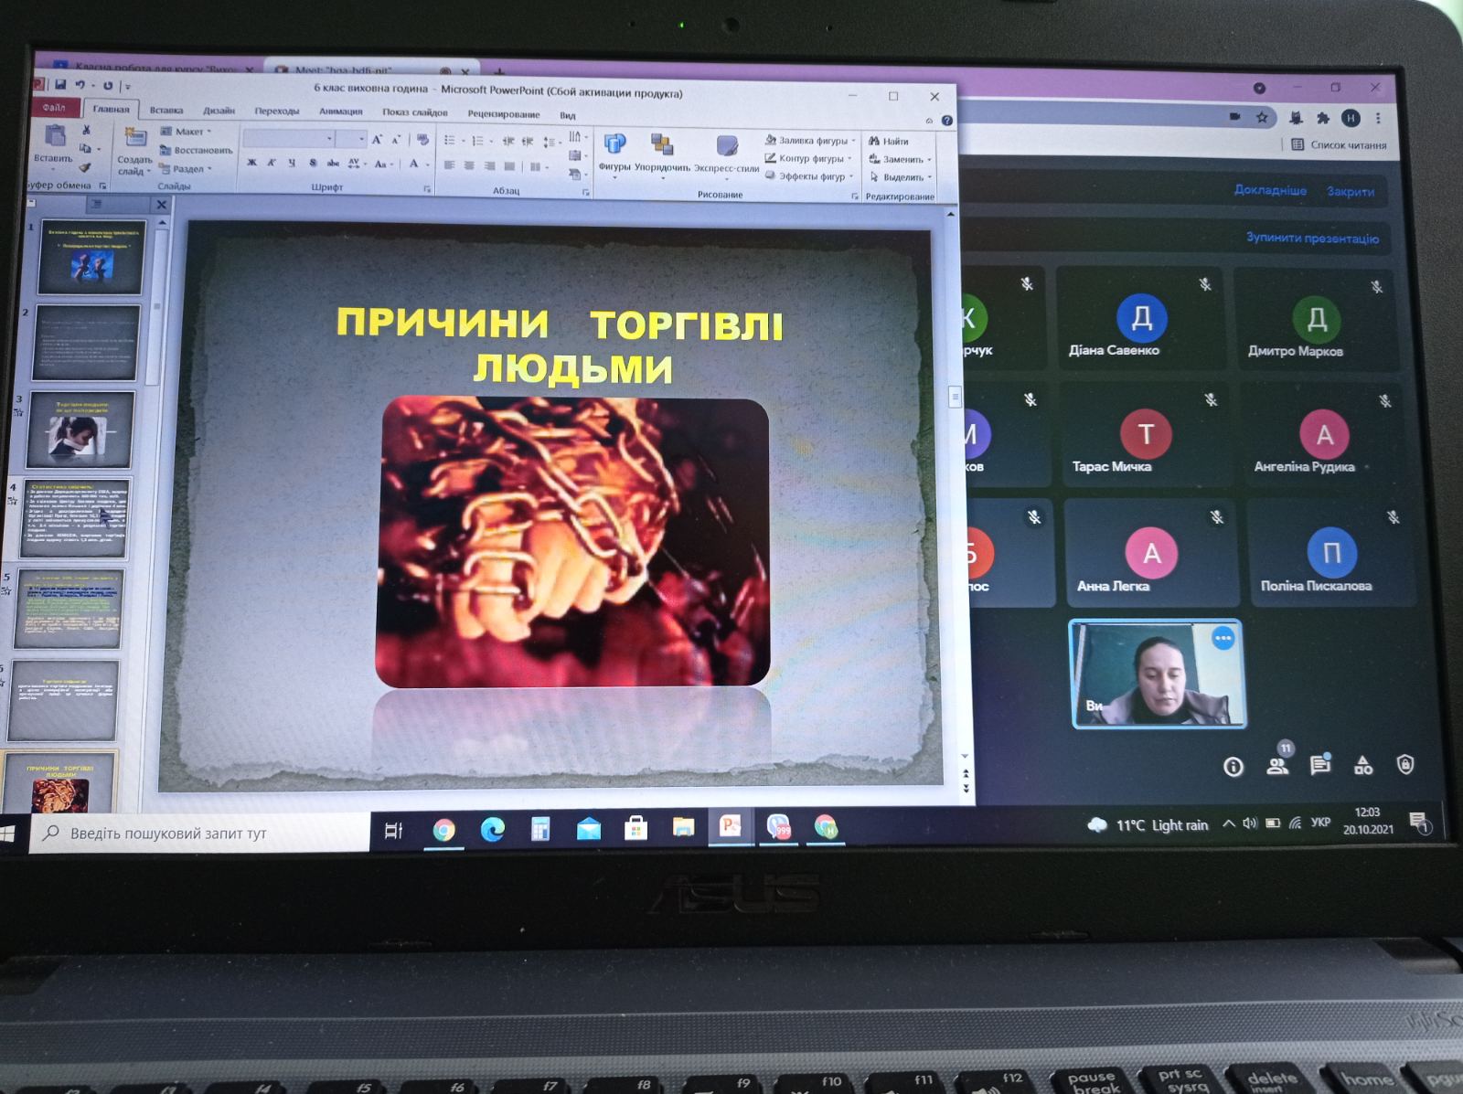Screen dimensions: 1463x1094
Task: Switch to the Переходы tab
Action: (x=277, y=112)
